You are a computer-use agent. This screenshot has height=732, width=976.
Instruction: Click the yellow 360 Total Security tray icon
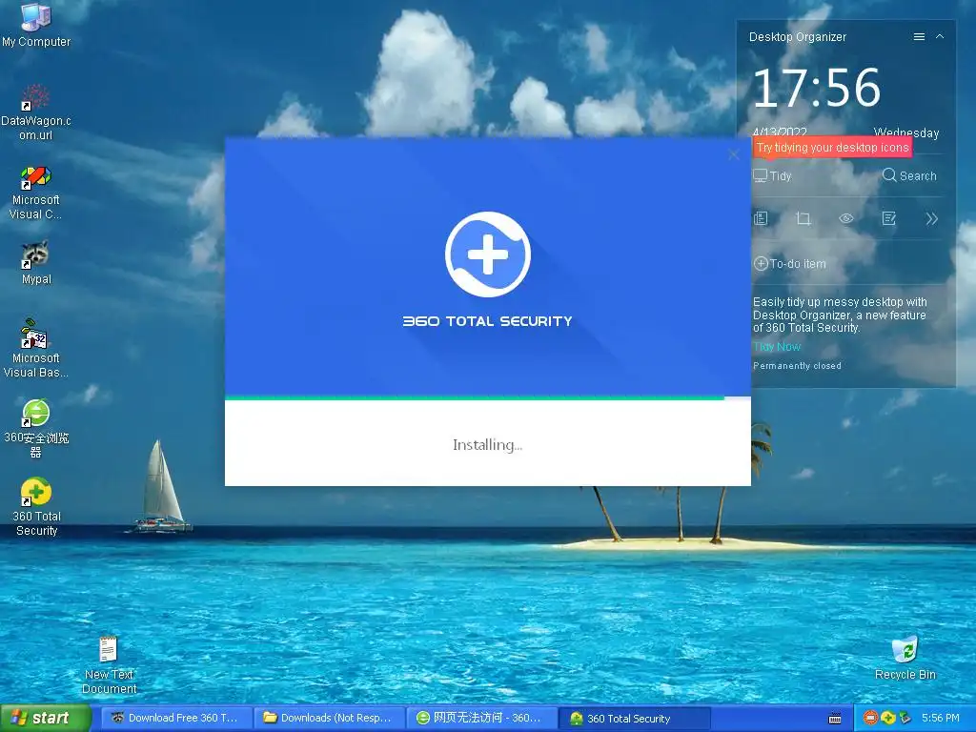pyautogui.click(x=888, y=719)
